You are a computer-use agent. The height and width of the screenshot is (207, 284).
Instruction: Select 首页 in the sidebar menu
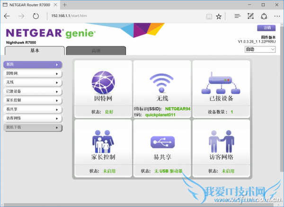pyautogui.click(x=33, y=64)
